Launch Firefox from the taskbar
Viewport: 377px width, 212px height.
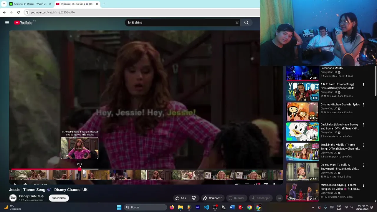(x=172, y=207)
